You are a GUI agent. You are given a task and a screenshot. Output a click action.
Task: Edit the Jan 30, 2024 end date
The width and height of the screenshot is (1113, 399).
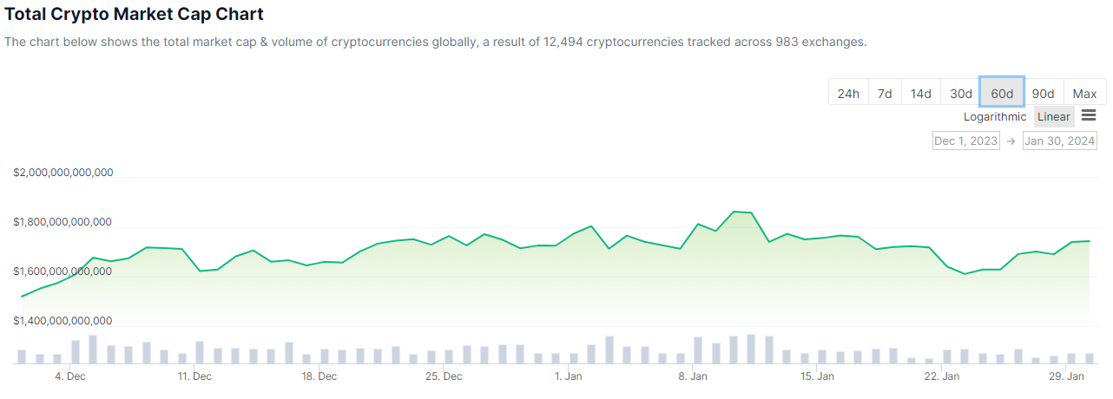[1059, 141]
